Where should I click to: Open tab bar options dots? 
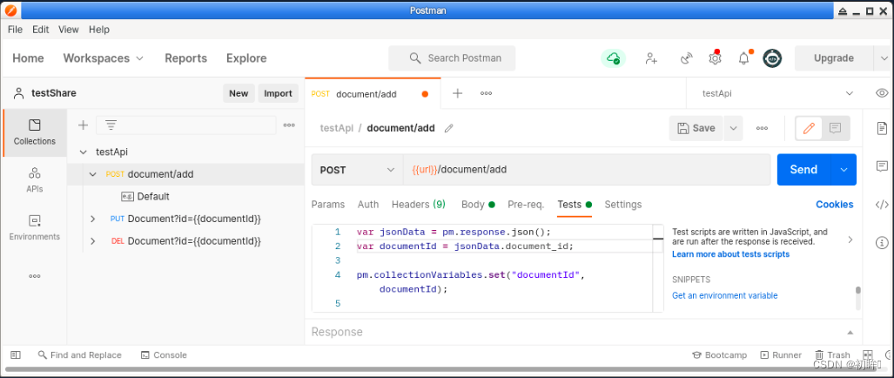coord(486,93)
